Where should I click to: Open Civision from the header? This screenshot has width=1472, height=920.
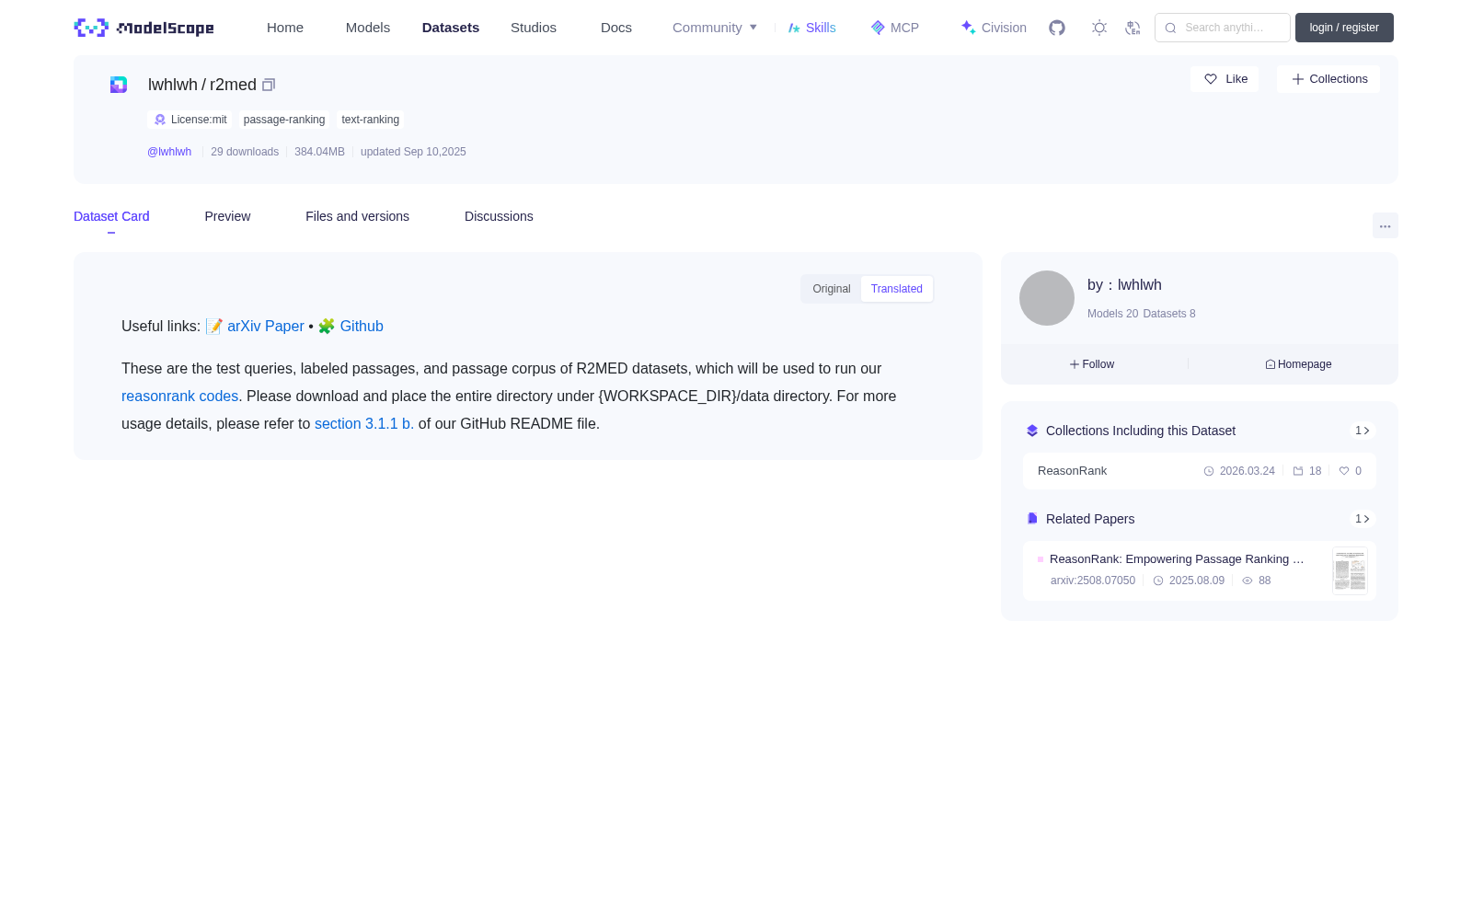(994, 28)
